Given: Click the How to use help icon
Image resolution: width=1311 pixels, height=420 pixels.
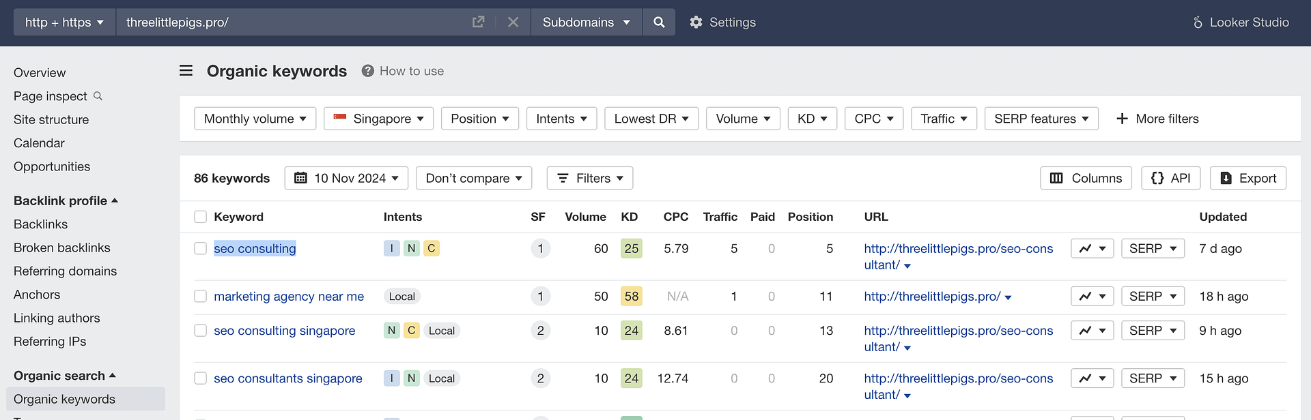Looking at the screenshot, I should click(368, 71).
